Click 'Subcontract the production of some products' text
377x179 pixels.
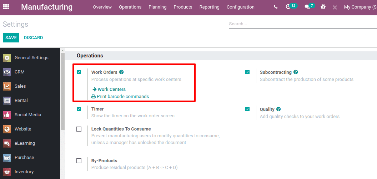click(307, 79)
